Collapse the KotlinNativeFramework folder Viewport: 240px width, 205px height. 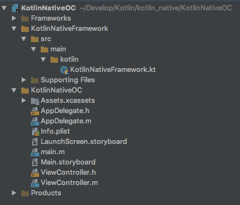click(x=14, y=29)
